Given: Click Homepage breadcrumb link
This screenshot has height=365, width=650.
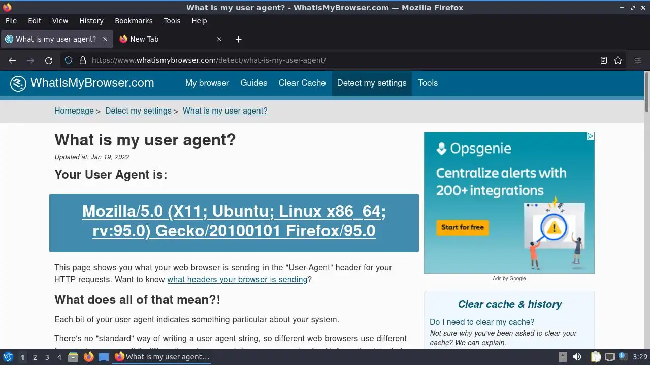Looking at the screenshot, I should click(74, 111).
